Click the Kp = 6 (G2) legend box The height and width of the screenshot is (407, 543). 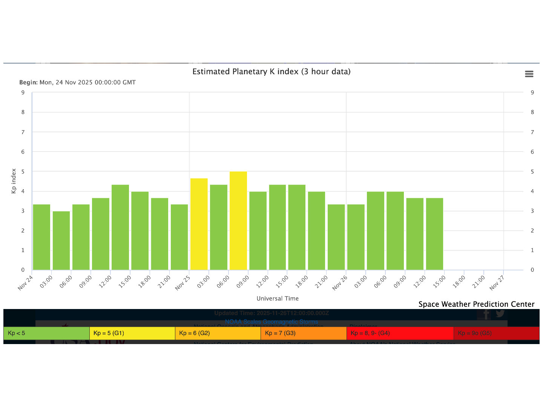click(218, 333)
